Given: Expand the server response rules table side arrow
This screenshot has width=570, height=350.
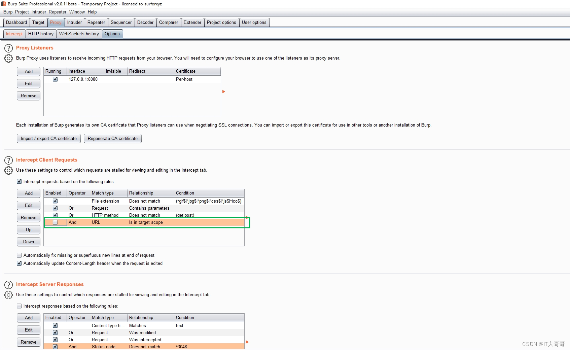Looking at the screenshot, I should [247, 342].
